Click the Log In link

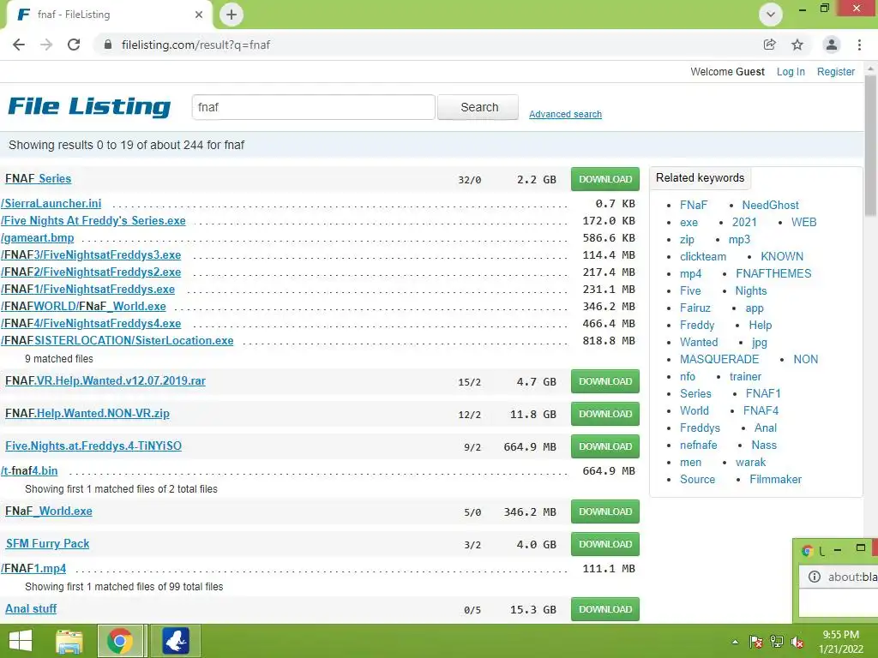point(791,72)
